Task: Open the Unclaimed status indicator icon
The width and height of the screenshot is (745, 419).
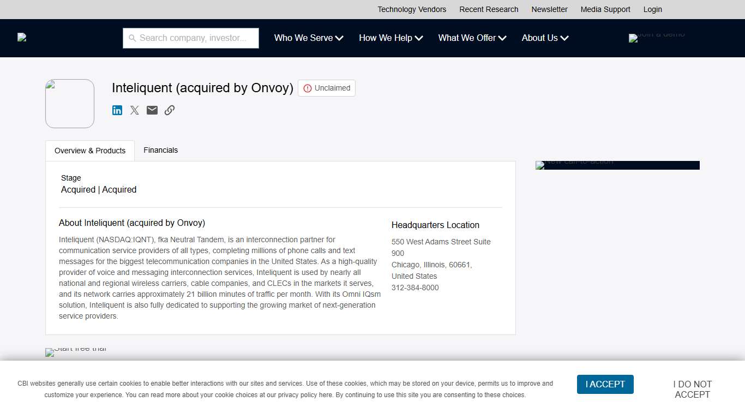Action: tap(307, 88)
